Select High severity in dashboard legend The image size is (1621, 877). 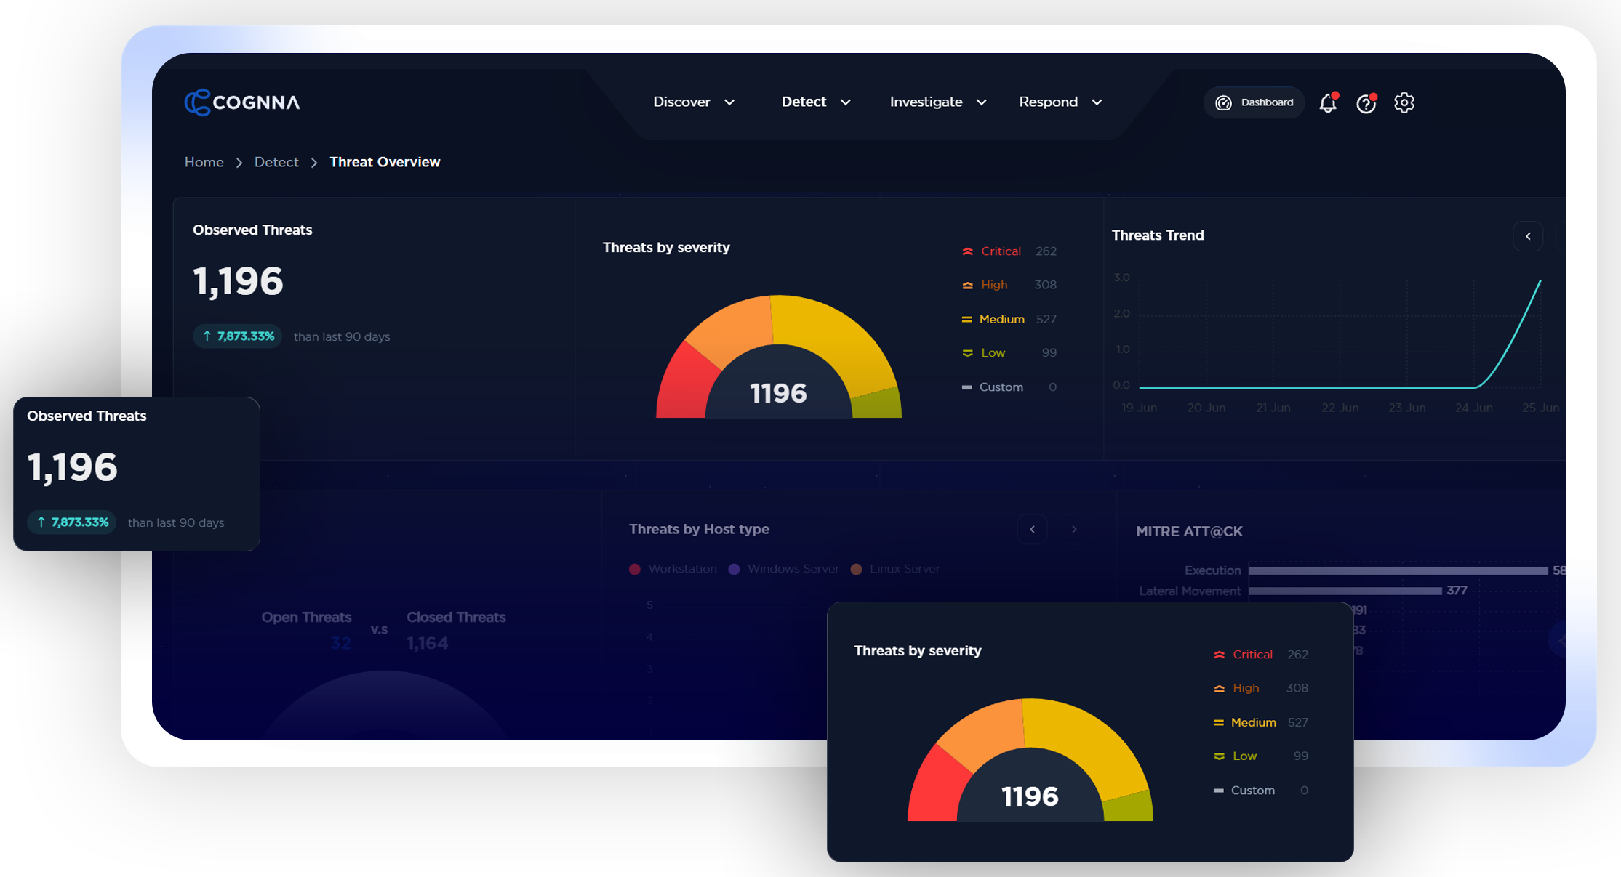[1009, 285]
